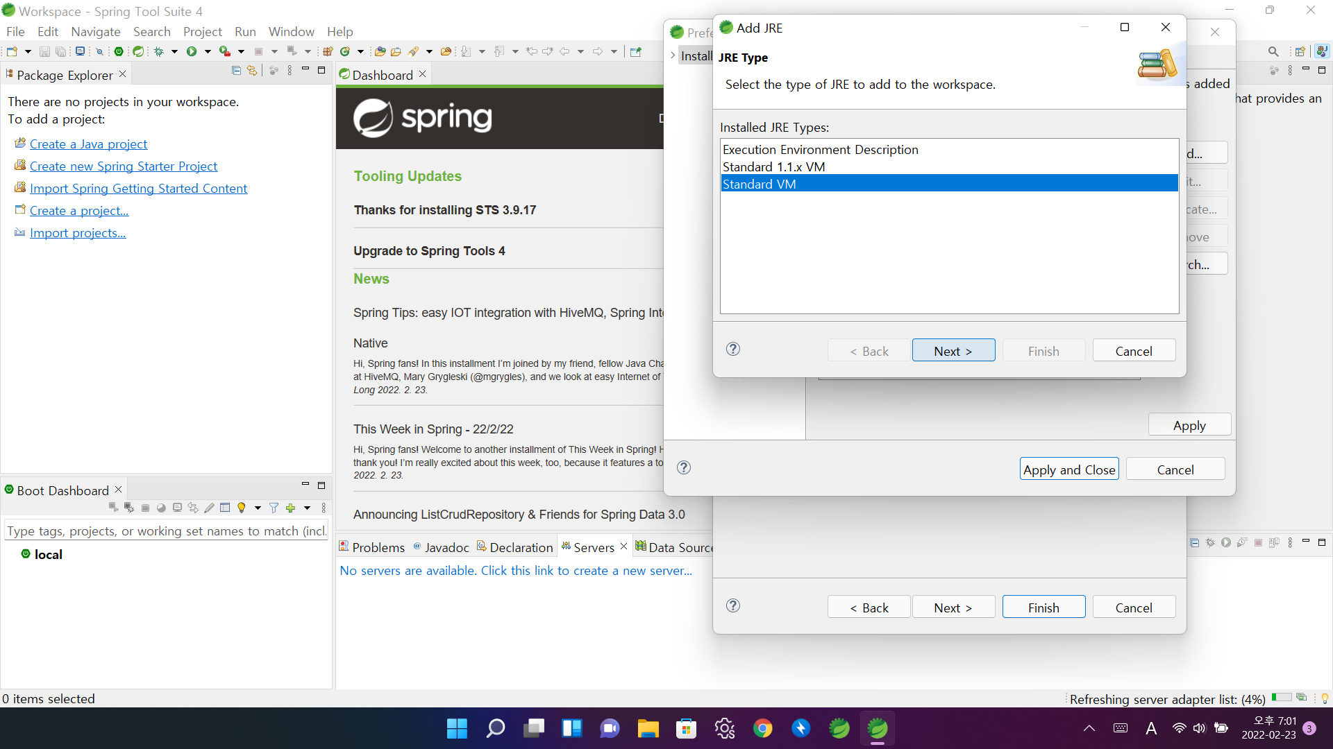Click the server adapter refresh progress bar
Image resolution: width=1333 pixels, height=749 pixels.
1282,697
